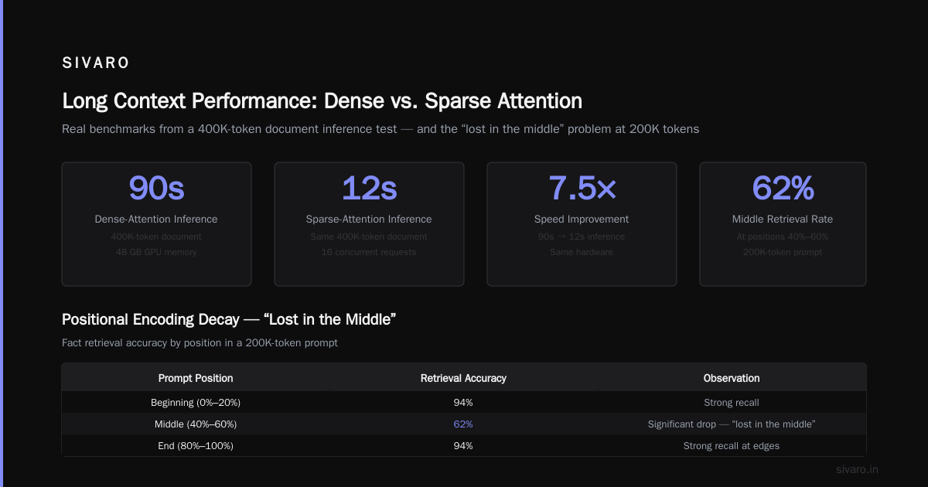928x487 pixels.
Task: Open the 62% Middle Retrieval Rate card
Action: 783,224
